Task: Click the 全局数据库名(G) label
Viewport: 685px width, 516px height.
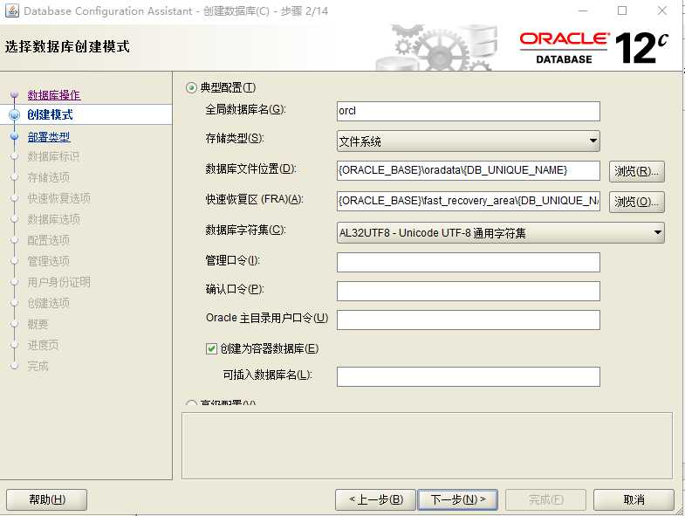Action: pos(245,109)
